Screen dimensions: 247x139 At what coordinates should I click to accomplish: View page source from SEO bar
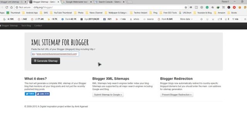tap(148, 19)
